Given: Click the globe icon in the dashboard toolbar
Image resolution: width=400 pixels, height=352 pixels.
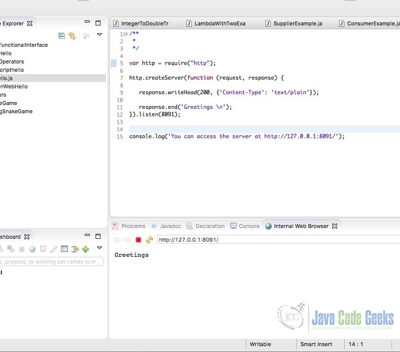Looking at the screenshot, I should (x=31, y=248).
